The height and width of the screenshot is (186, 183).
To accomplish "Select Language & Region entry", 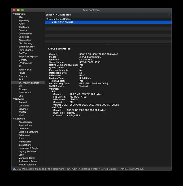I will tap(29, 148).
